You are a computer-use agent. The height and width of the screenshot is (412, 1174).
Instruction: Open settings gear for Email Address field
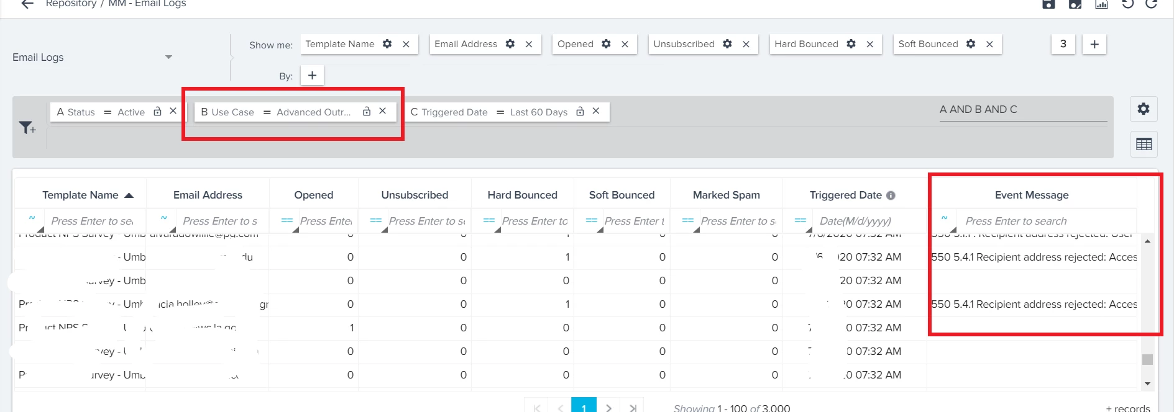[510, 44]
